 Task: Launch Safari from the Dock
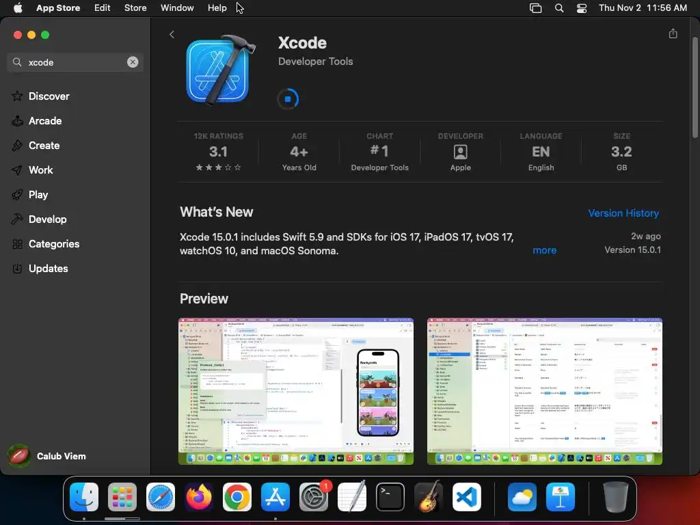[x=161, y=497]
